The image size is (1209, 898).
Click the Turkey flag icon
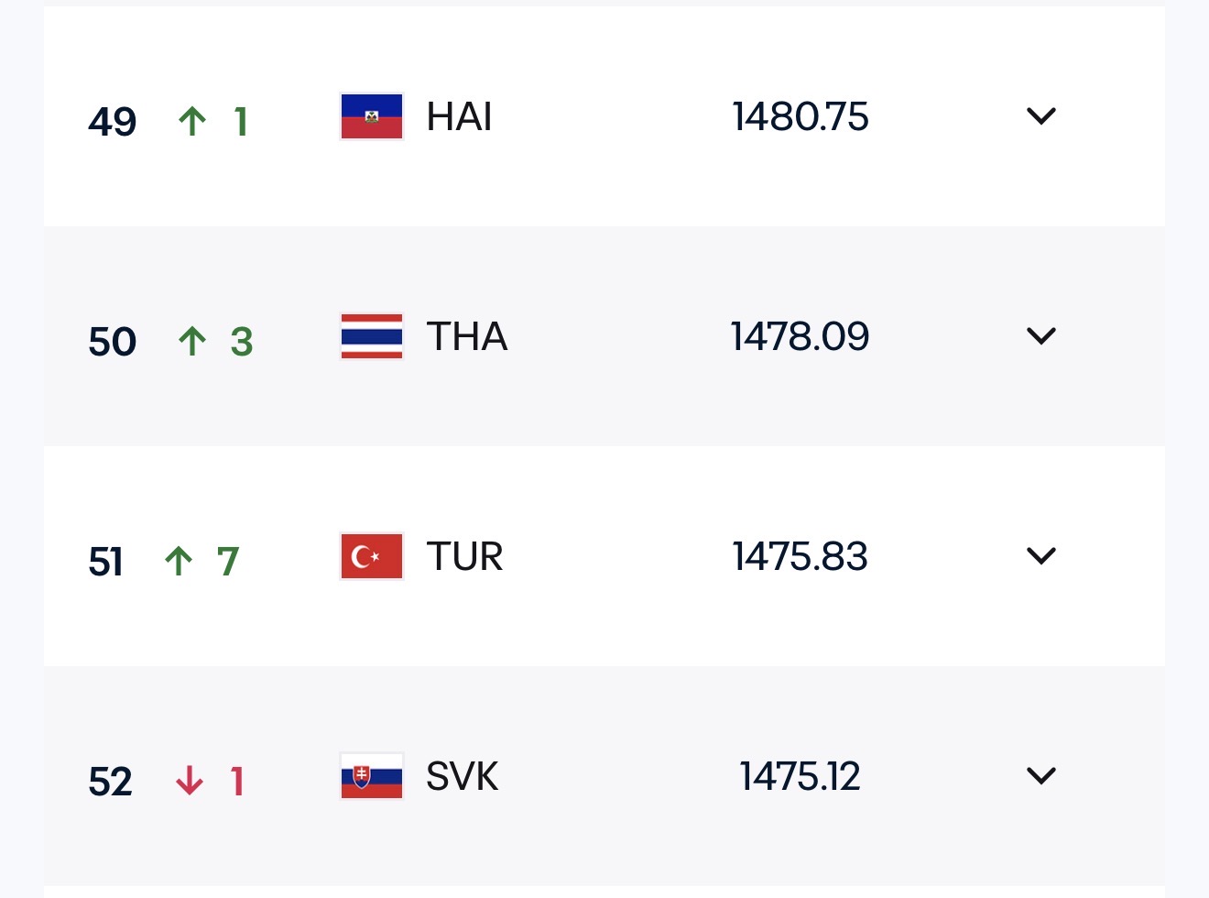pos(371,556)
